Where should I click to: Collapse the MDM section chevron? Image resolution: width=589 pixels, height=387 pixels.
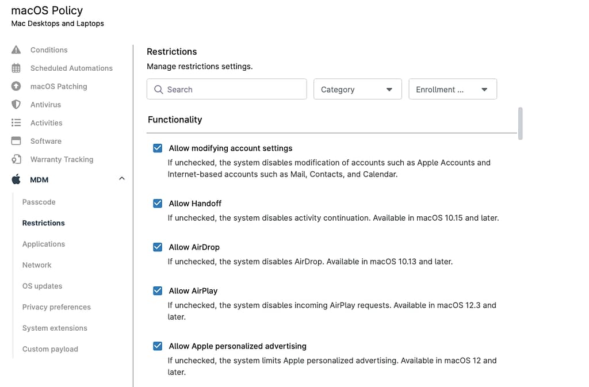click(x=121, y=179)
